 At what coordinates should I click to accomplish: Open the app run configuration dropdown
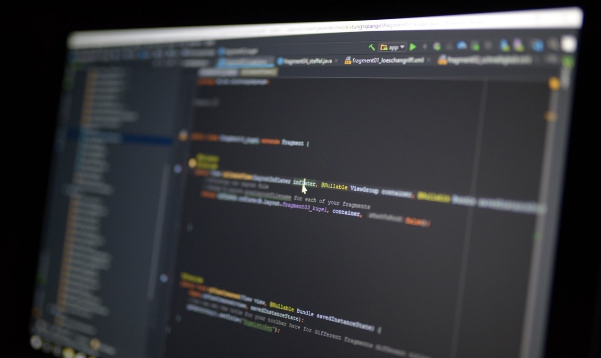tap(392, 47)
